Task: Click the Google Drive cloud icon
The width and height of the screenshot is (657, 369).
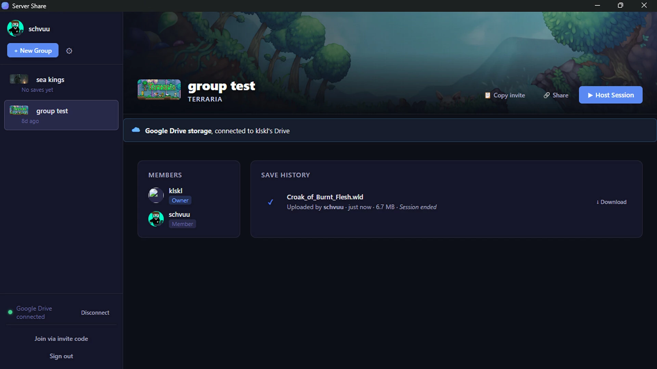Action: pyautogui.click(x=136, y=130)
